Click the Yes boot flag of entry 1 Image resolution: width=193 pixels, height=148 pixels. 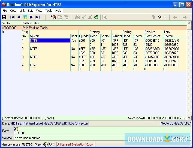tap(73, 41)
